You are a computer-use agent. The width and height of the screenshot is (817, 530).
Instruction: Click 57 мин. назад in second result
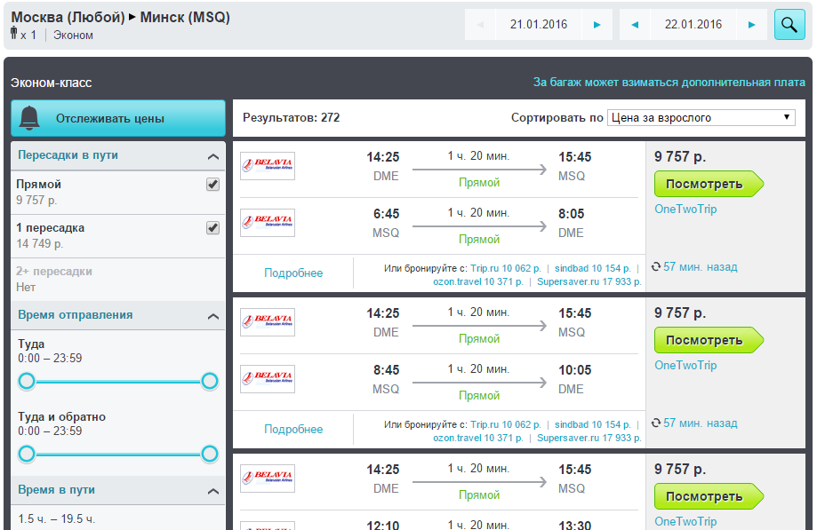[701, 423]
